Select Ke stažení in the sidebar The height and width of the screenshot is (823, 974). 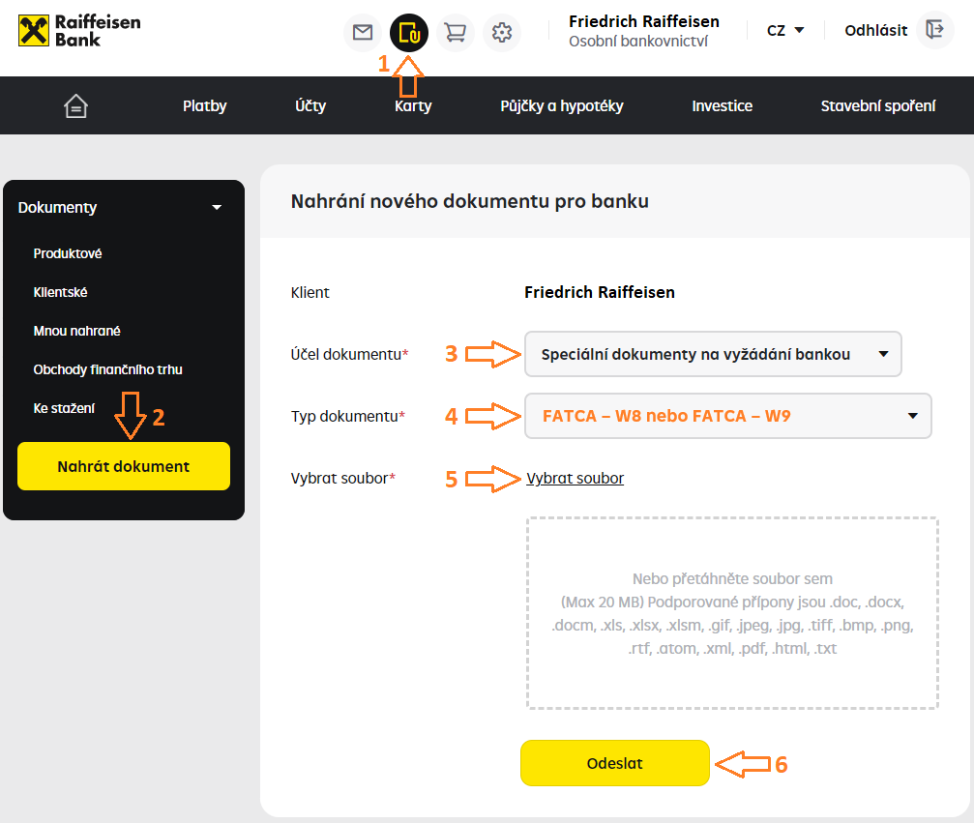pos(64,408)
